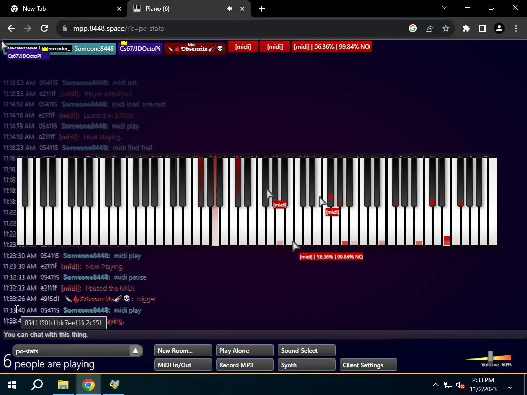Reload the mpp.8448.space page
Viewport: 527px width, 395px height.
(x=44, y=29)
